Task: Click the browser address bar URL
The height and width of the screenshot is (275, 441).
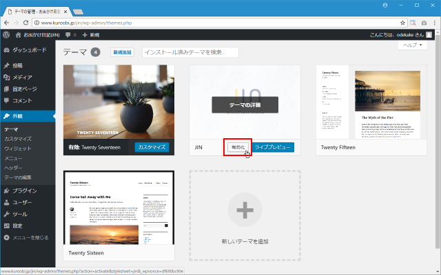Action: (x=87, y=23)
